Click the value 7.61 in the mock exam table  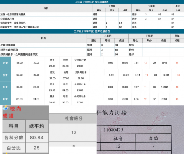click(136, 63)
